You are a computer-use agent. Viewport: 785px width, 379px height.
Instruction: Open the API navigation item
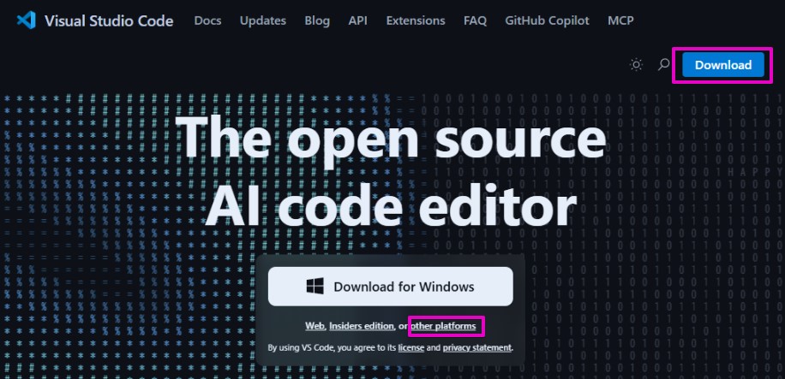358,21
